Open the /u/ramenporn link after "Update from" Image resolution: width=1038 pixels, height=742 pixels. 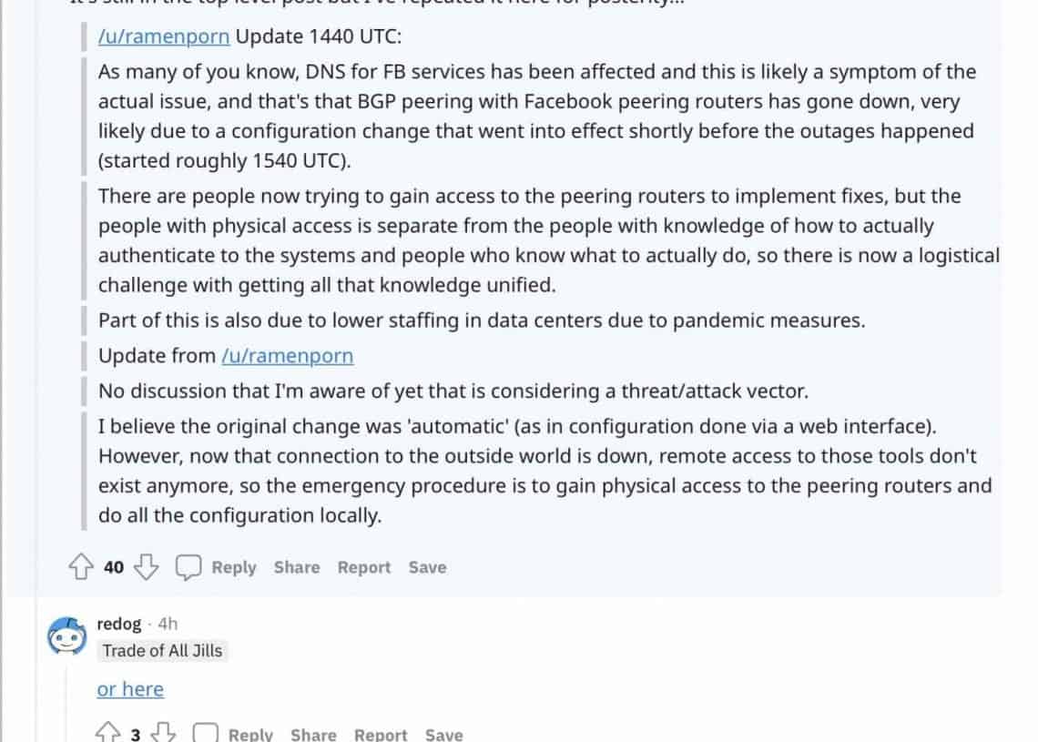click(287, 356)
